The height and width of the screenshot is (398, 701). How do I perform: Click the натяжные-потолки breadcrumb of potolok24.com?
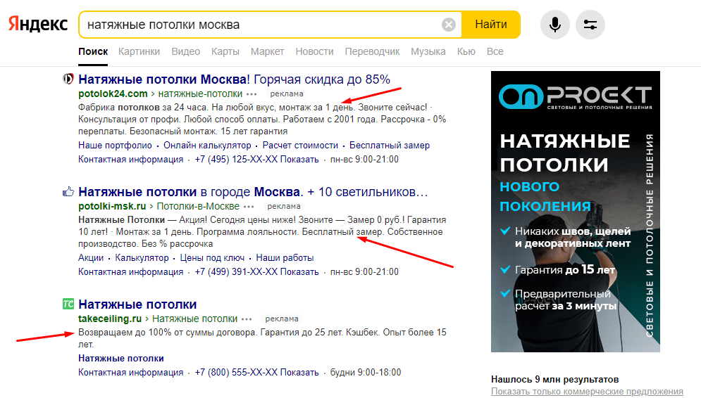pyautogui.click(x=200, y=94)
